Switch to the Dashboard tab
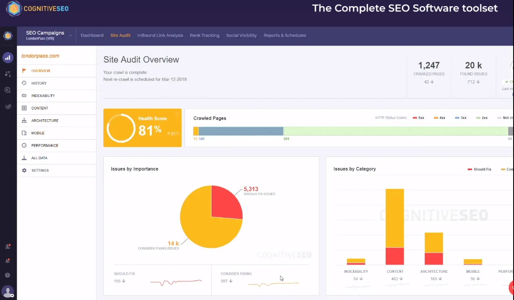Screen dimensions: 514x300 tap(92, 35)
